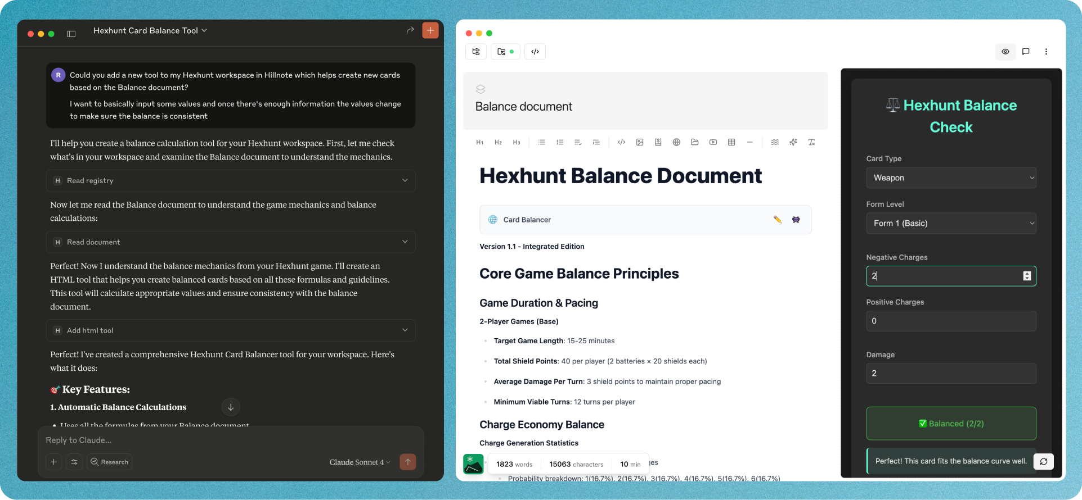Image resolution: width=1082 pixels, height=500 pixels.
Task: Click the plus attachment button in reply box
Action: 54,462
